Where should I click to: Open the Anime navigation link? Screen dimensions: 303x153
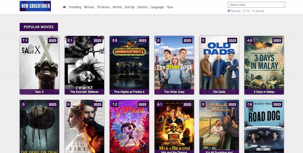(117, 7)
